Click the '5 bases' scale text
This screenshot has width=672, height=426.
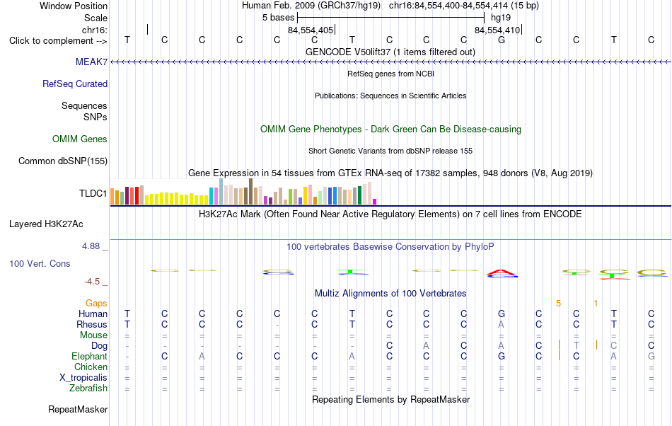(279, 18)
